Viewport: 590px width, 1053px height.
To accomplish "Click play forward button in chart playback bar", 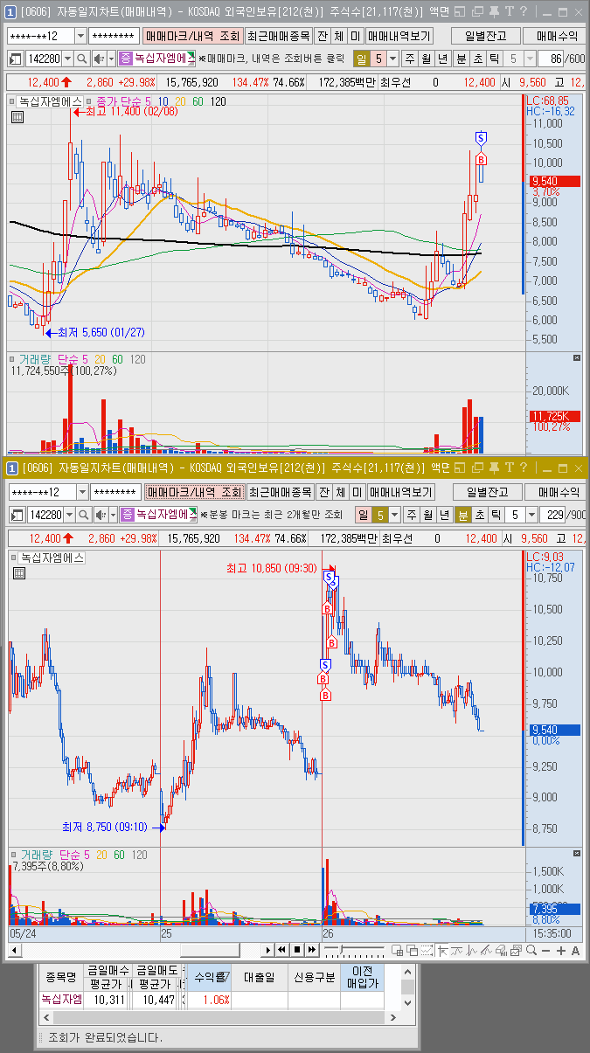I will click(x=268, y=950).
